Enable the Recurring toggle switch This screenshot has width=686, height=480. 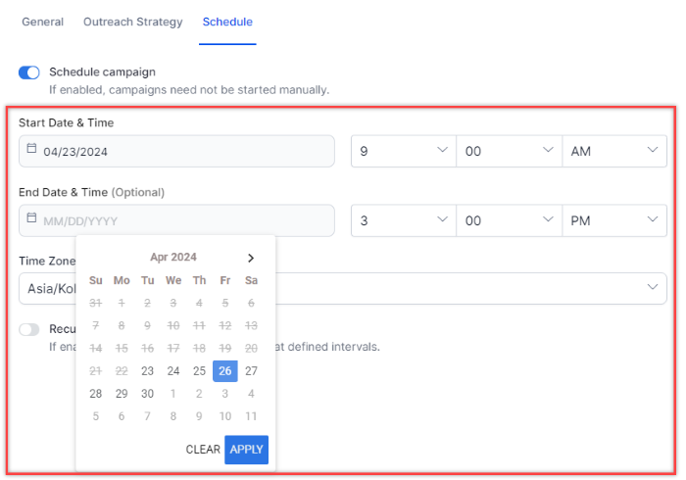tap(29, 330)
